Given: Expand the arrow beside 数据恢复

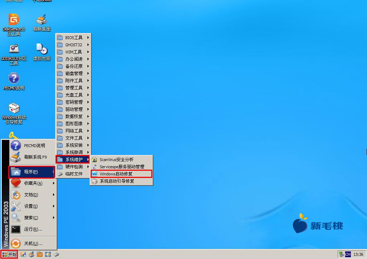Looking at the screenshot, I should (x=88, y=116).
